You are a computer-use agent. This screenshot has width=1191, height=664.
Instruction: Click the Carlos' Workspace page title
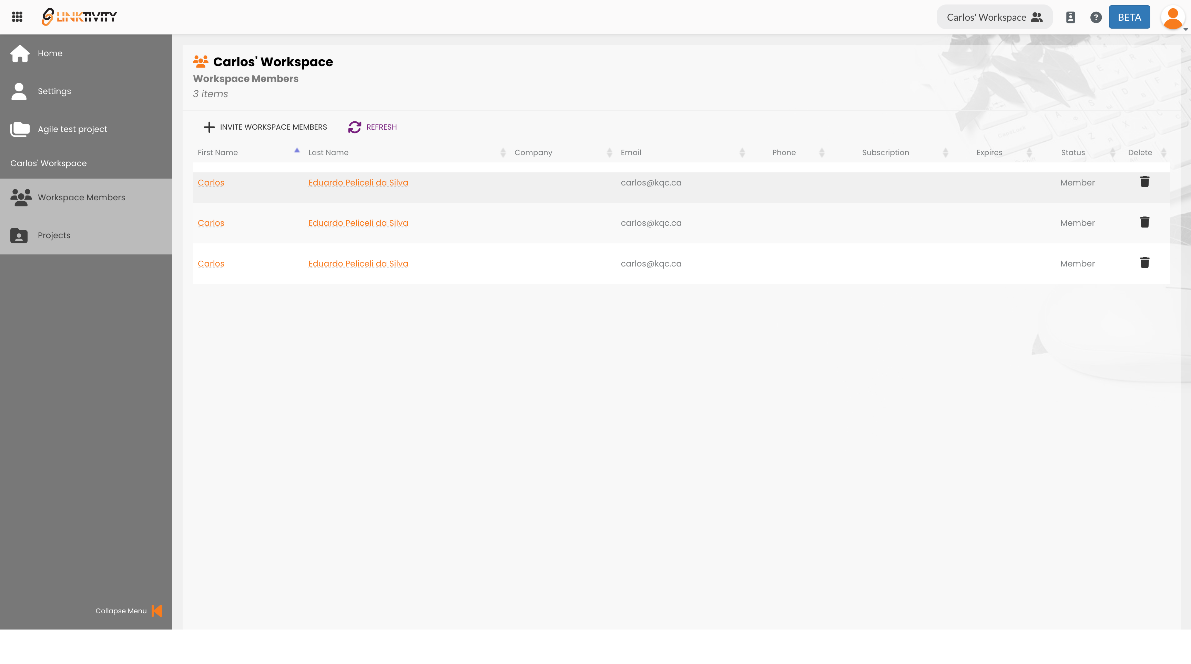(273, 62)
